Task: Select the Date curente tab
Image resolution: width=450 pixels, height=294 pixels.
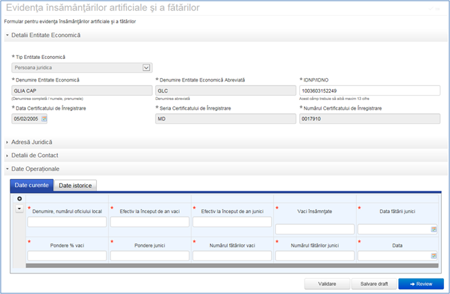Action: [32, 185]
